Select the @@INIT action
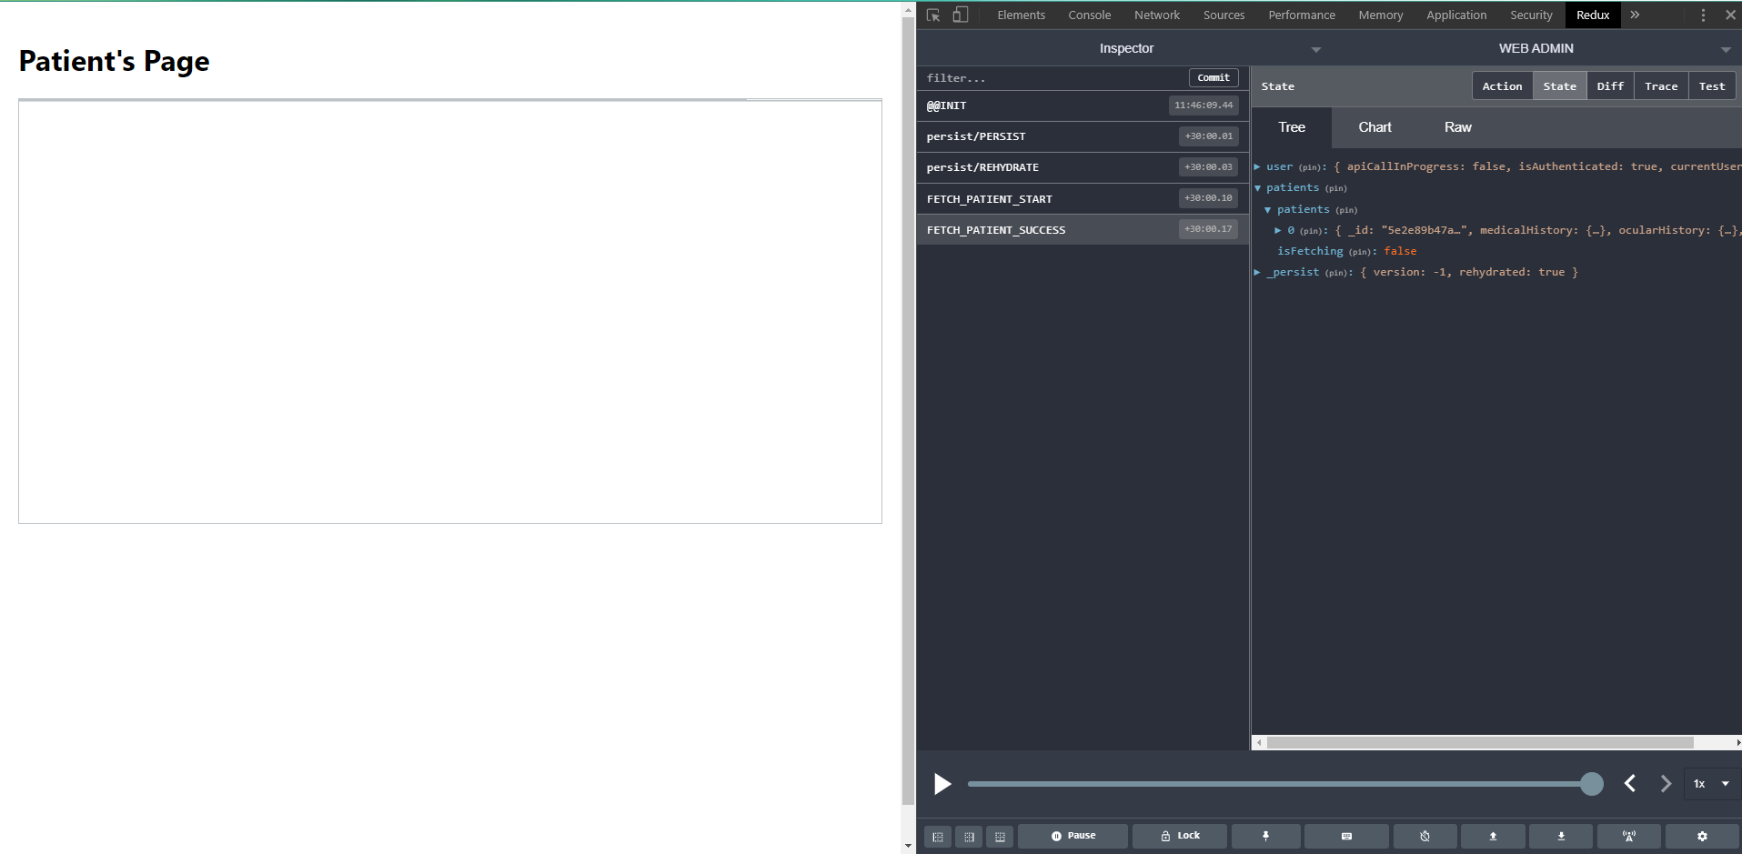 coord(1082,105)
